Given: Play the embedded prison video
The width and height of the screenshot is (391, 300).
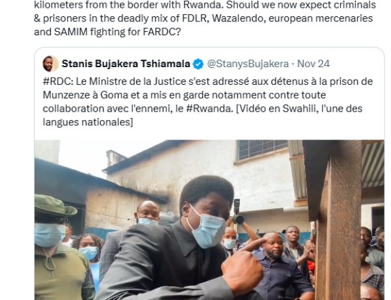Looking at the screenshot, I should 209,220.
